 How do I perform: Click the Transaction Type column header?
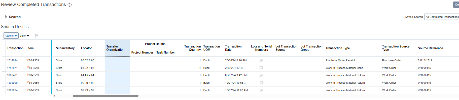338,48
